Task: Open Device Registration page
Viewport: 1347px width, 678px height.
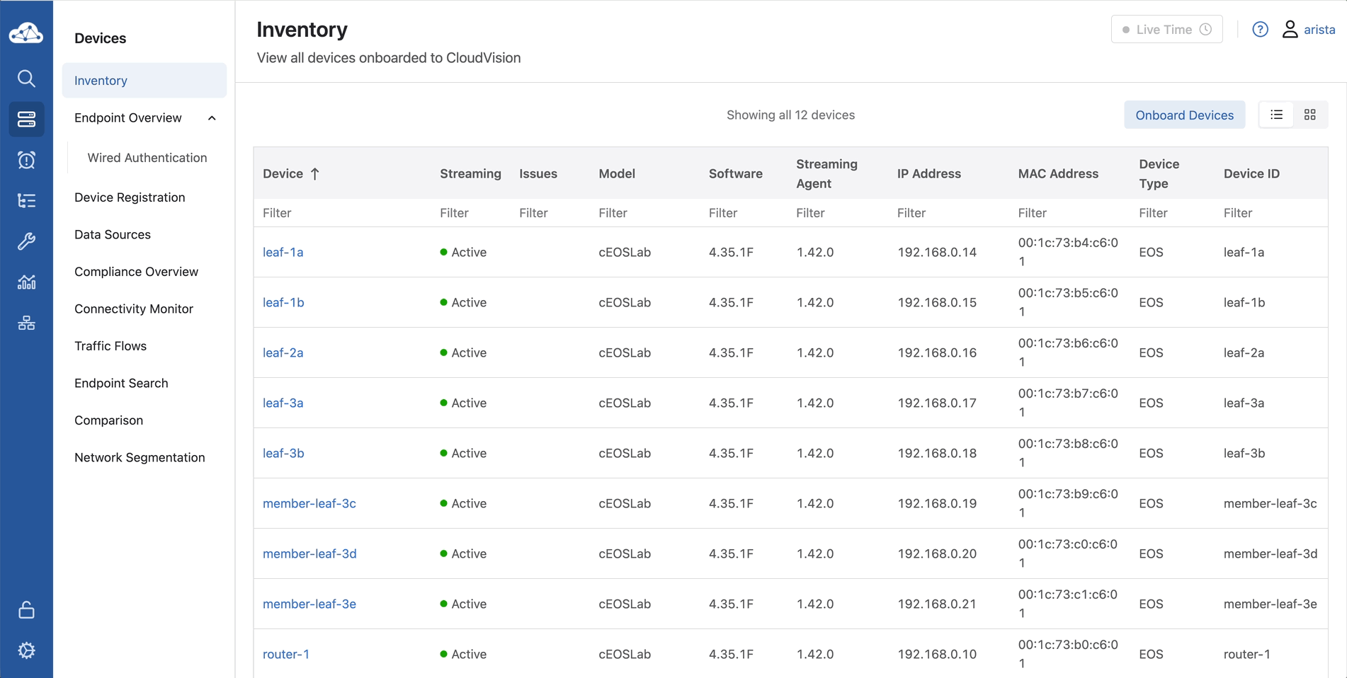Action: click(x=130, y=197)
